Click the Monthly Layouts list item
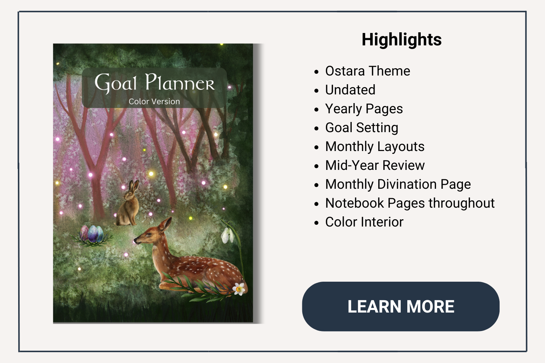This screenshot has width=545, height=363. point(375,146)
